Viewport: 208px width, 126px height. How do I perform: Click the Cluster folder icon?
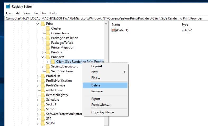[x=48, y=28]
